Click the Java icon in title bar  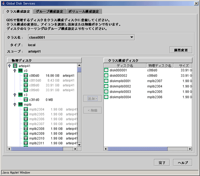coord(4,3)
